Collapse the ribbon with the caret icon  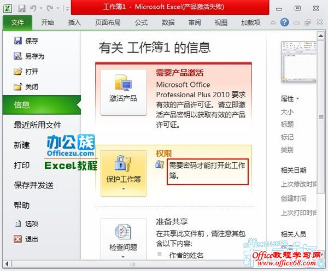273,22
